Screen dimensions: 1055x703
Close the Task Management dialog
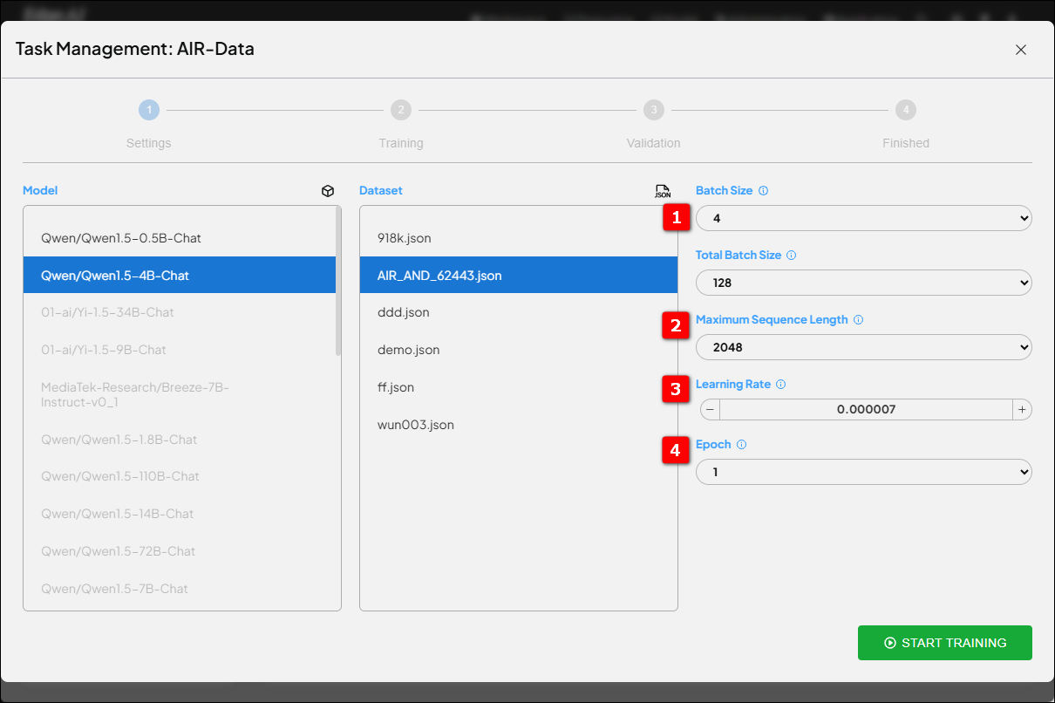[x=1021, y=50]
